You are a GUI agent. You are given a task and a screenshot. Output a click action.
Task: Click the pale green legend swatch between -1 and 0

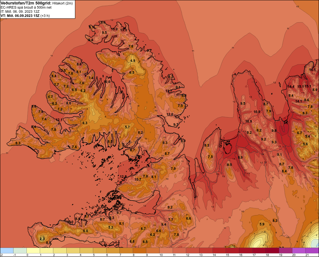pyautogui.click(x=20, y=250)
